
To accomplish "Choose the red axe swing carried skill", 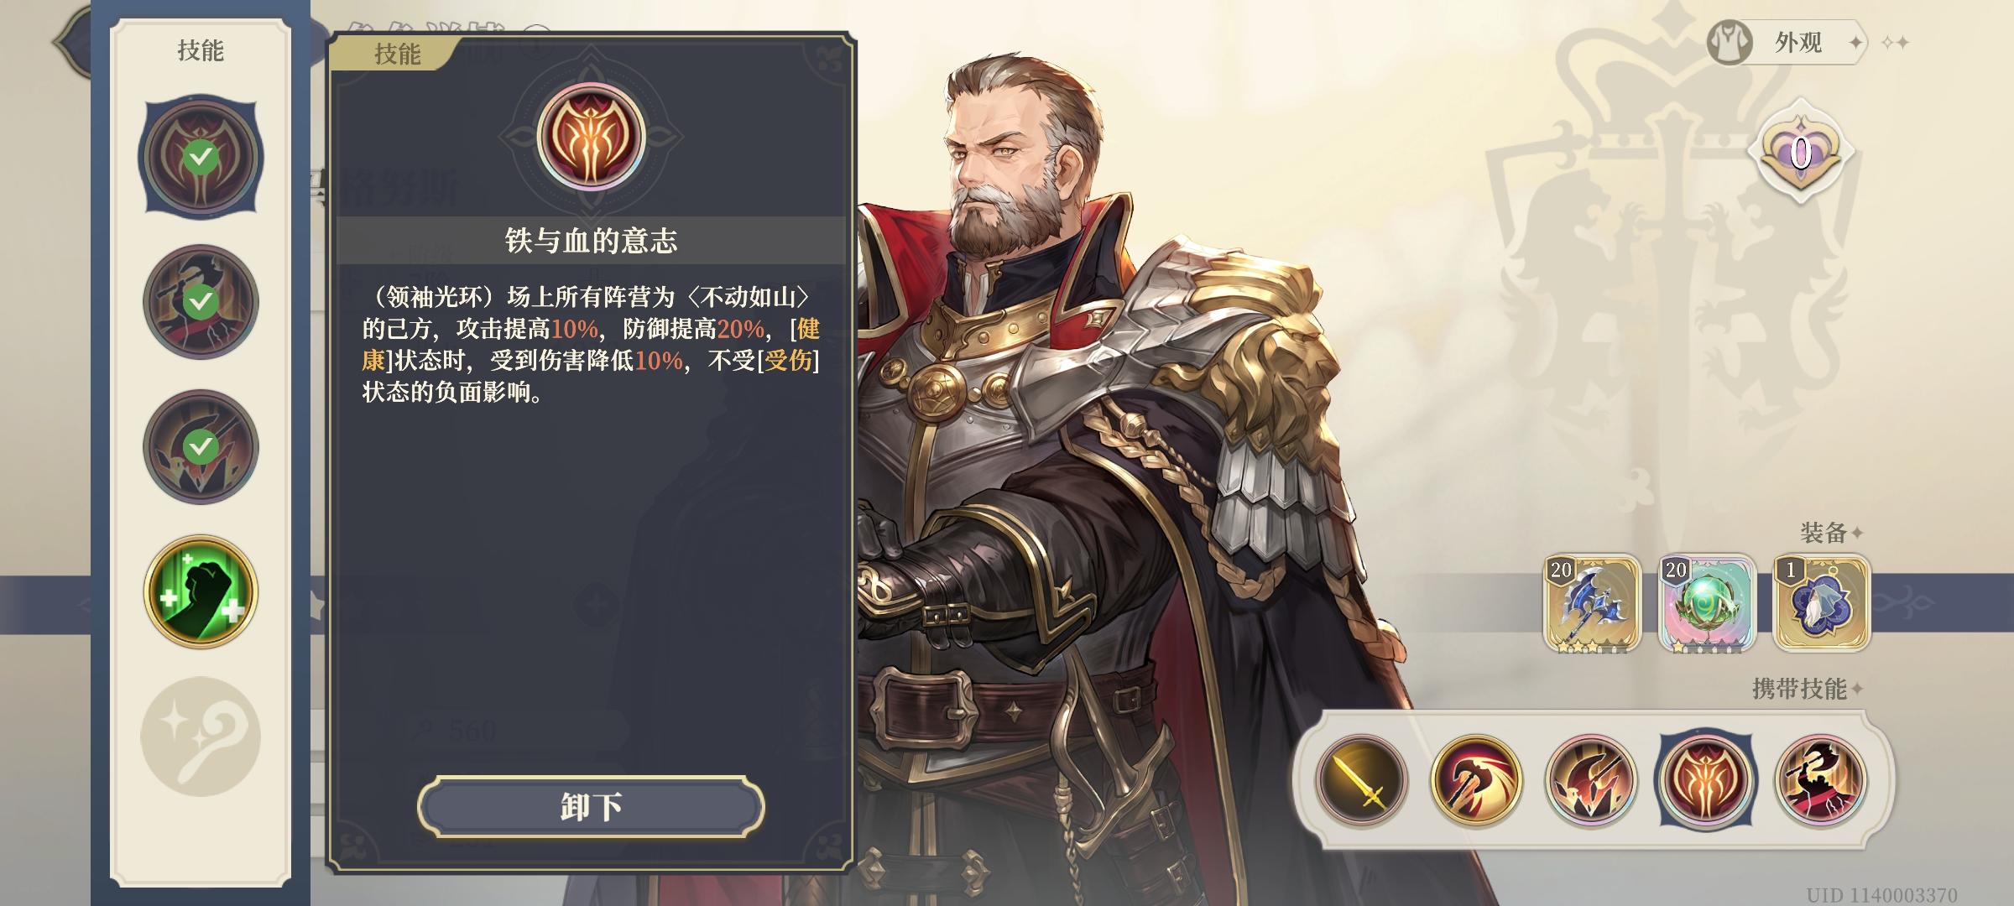I will tap(1477, 780).
